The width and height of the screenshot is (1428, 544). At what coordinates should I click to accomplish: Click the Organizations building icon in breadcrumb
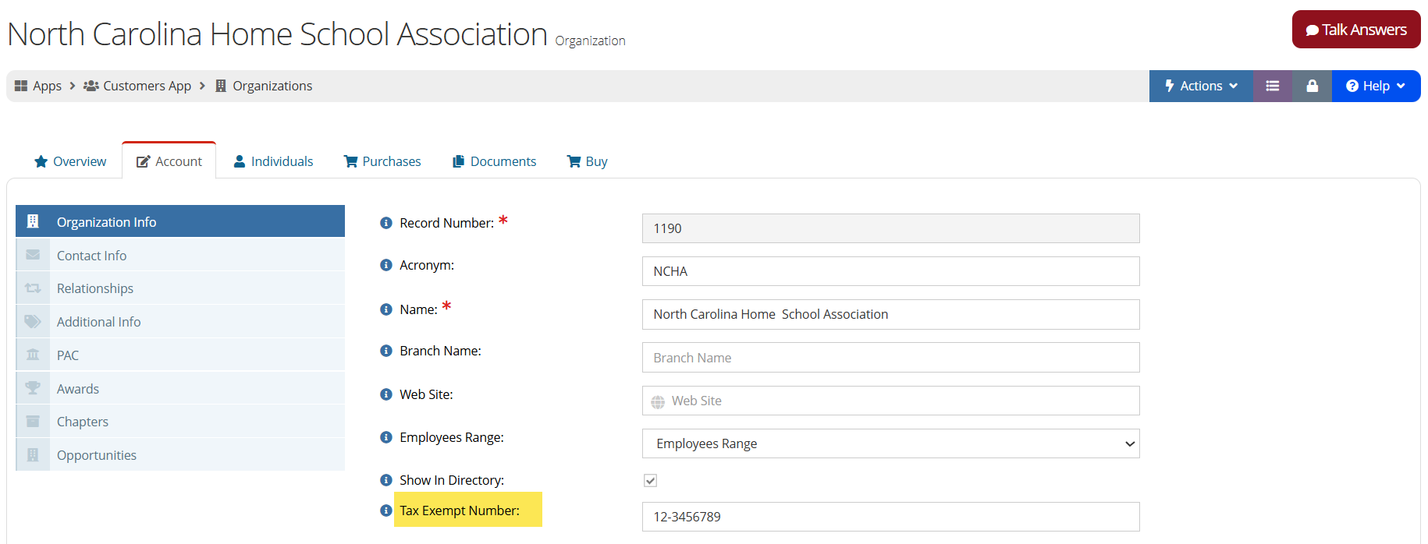pos(221,86)
